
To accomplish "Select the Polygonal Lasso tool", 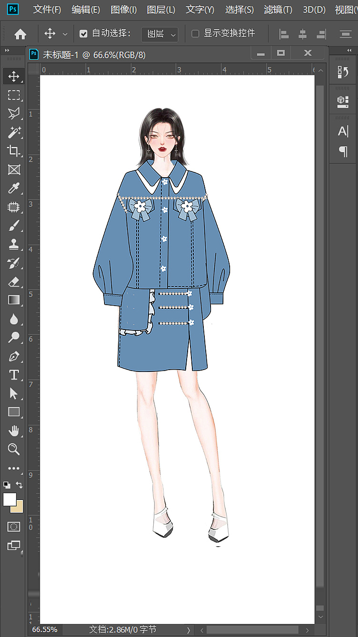I will click(14, 114).
